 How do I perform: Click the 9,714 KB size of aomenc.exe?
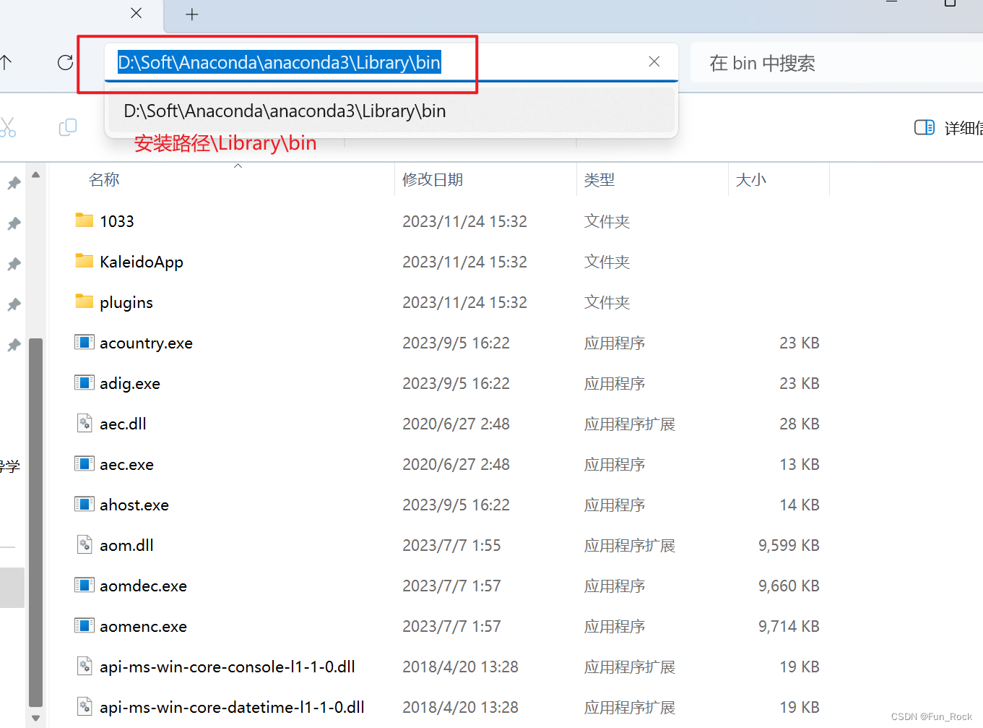coord(789,626)
